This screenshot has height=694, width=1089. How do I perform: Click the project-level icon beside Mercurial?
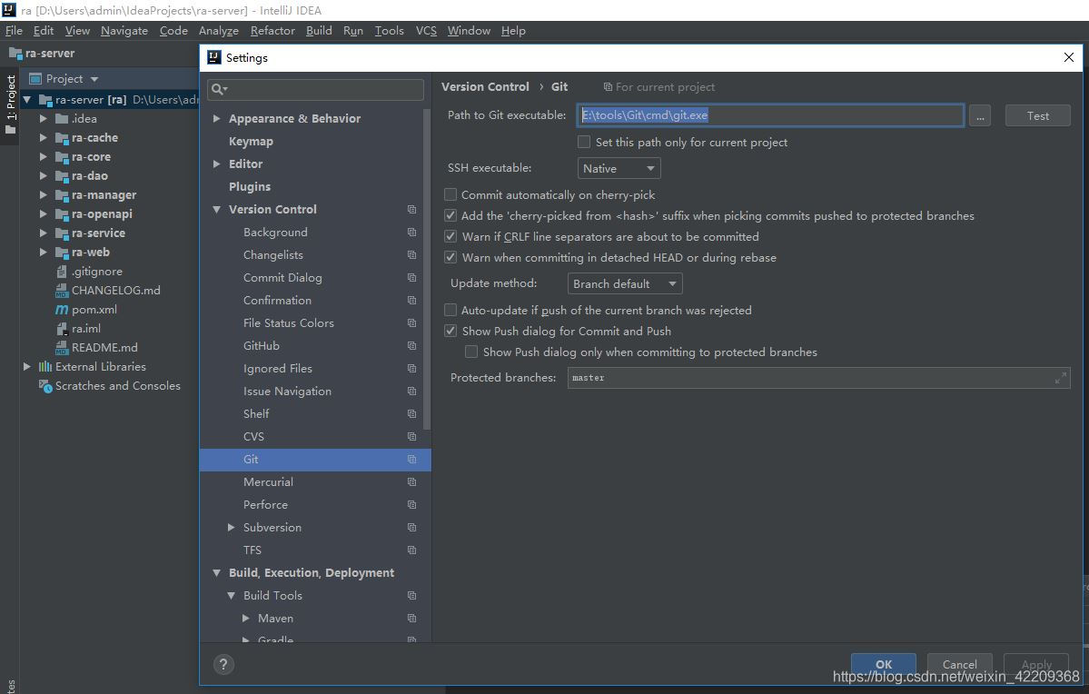pos(411,481)
